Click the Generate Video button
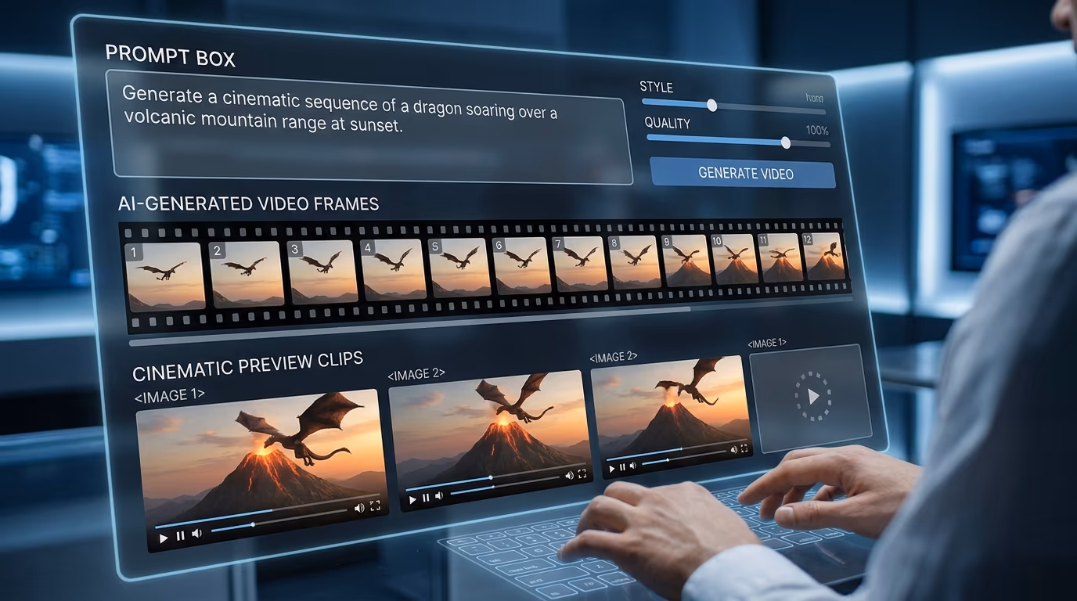Viewport: 1077px width, 601px height. [744, 173]
